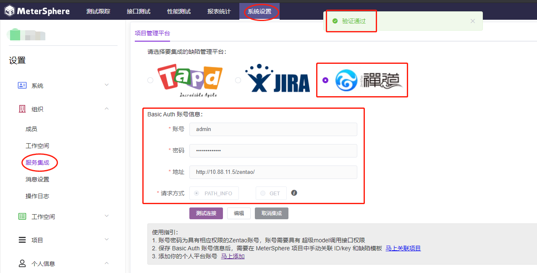
Task: Click the 个人信息 person icon
Action: 22,263
